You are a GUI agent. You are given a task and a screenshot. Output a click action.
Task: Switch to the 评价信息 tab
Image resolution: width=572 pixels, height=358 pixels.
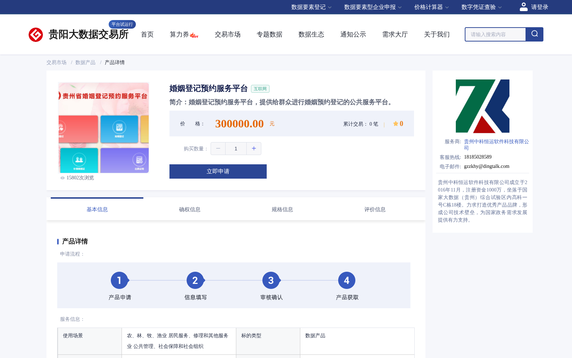(375, 209)
